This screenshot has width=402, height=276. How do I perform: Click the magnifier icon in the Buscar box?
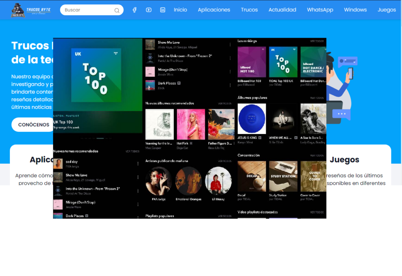pyautogui.click(x=117, y=10)
